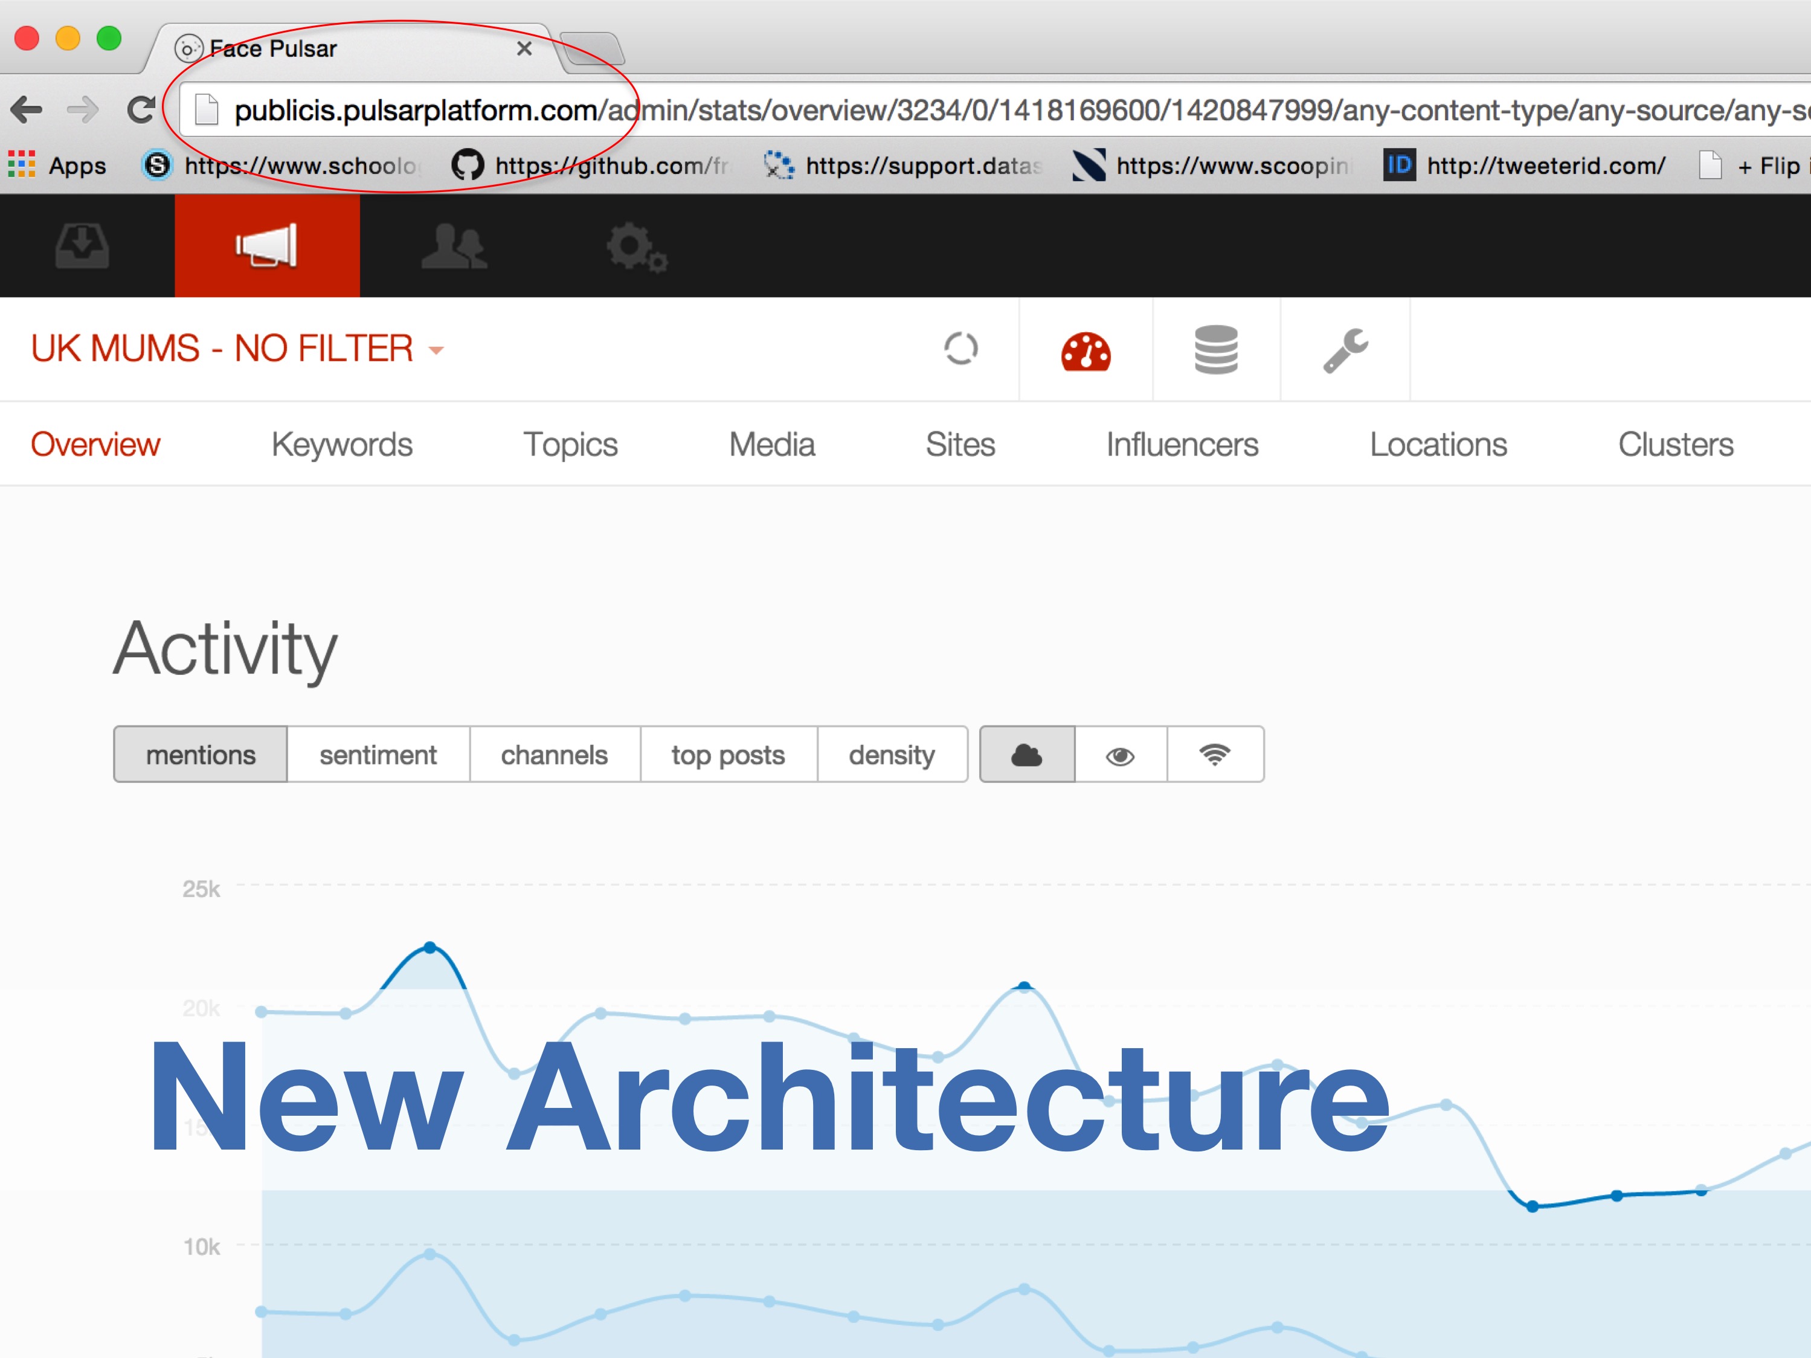Open the users audience icon
Image resolution: width=1811 pixels, height=1358 pixels.
454,246
